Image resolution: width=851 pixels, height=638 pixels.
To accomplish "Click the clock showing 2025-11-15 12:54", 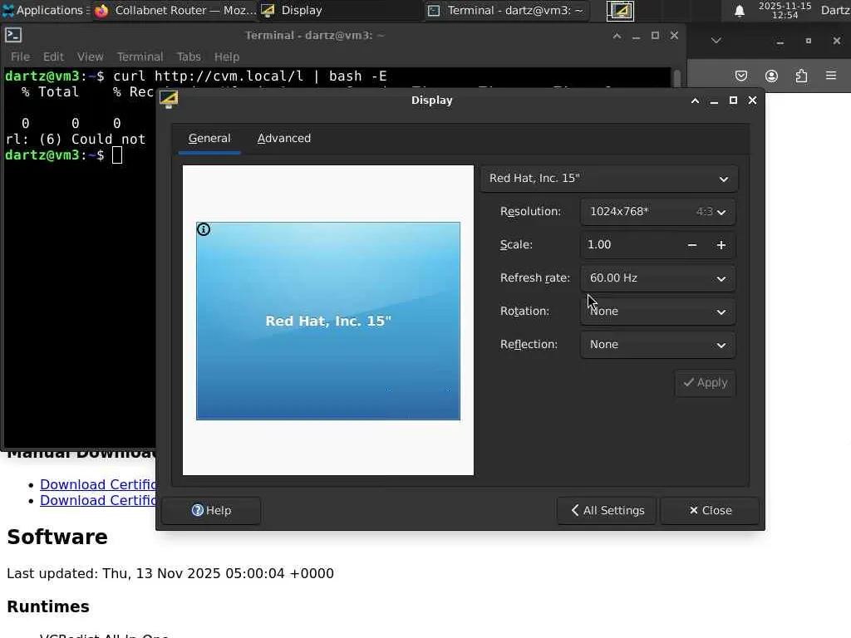I will [x=785, y=10].
